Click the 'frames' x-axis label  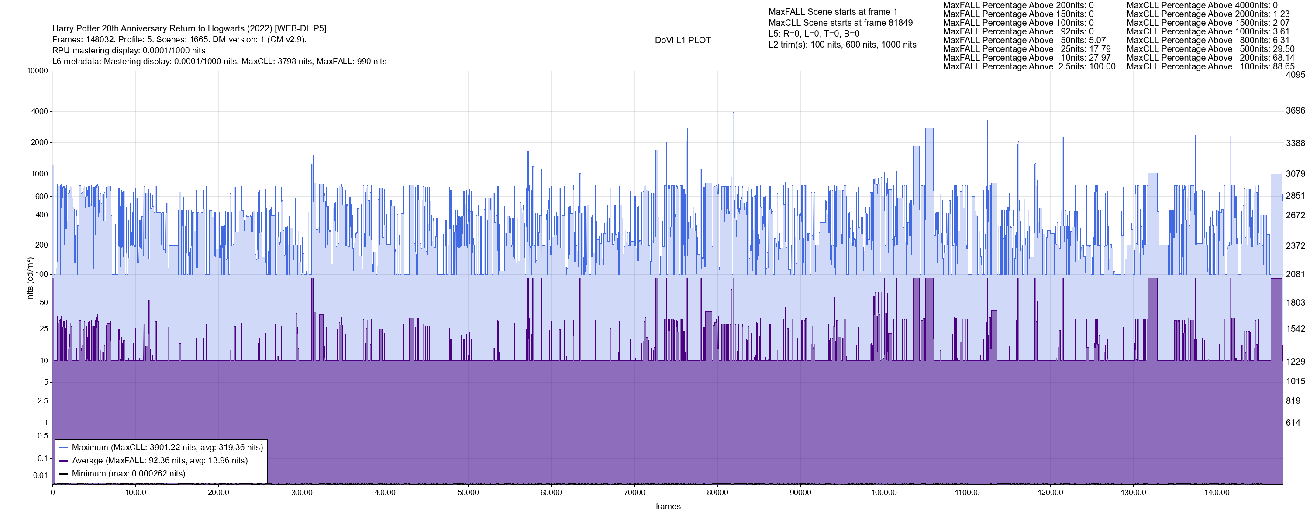tap(668, 507)
